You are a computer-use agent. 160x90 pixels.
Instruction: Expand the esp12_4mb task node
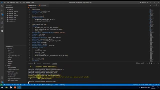(6, 21)
